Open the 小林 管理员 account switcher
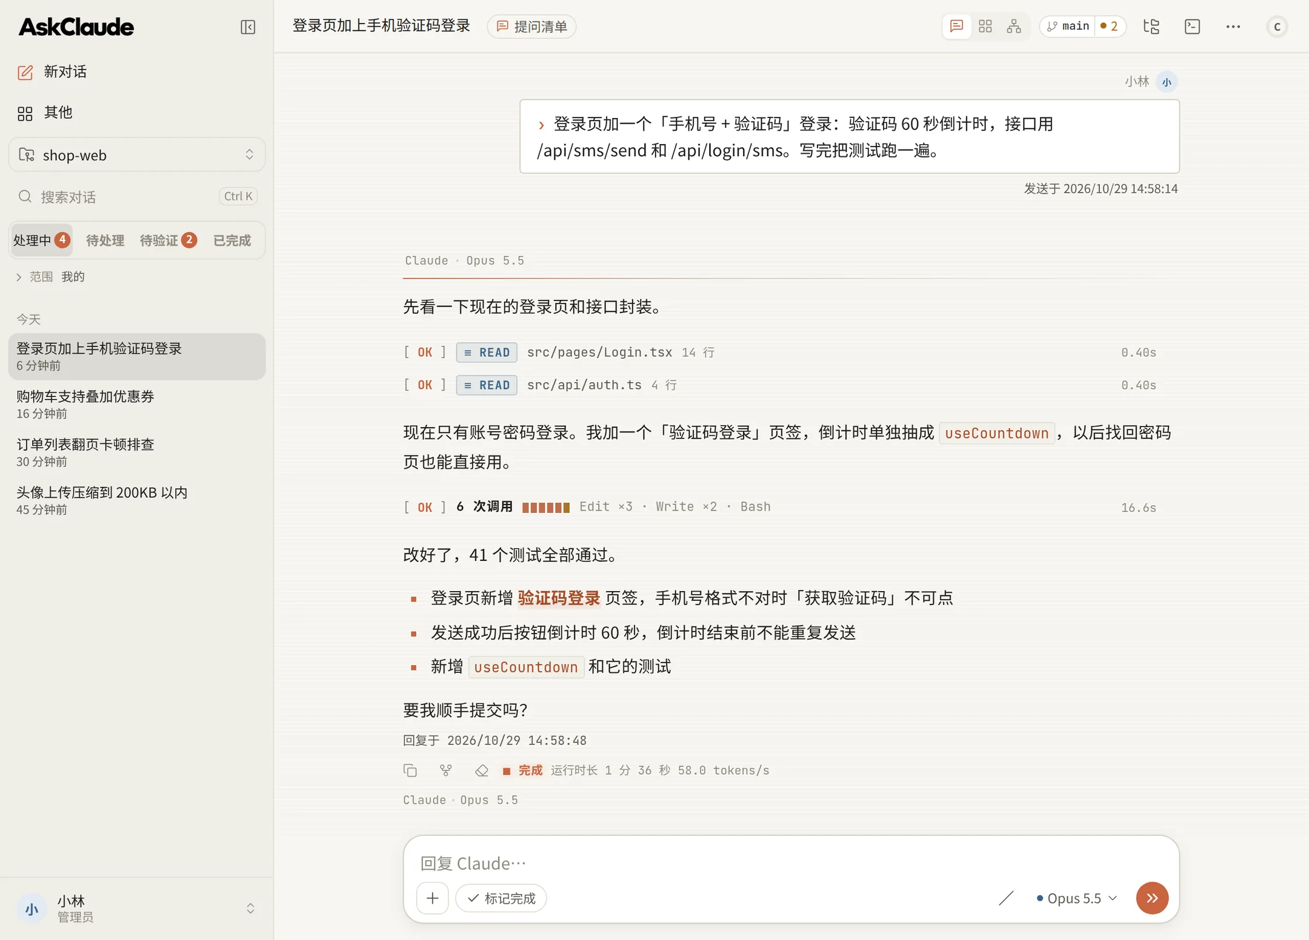 point(137,908)
